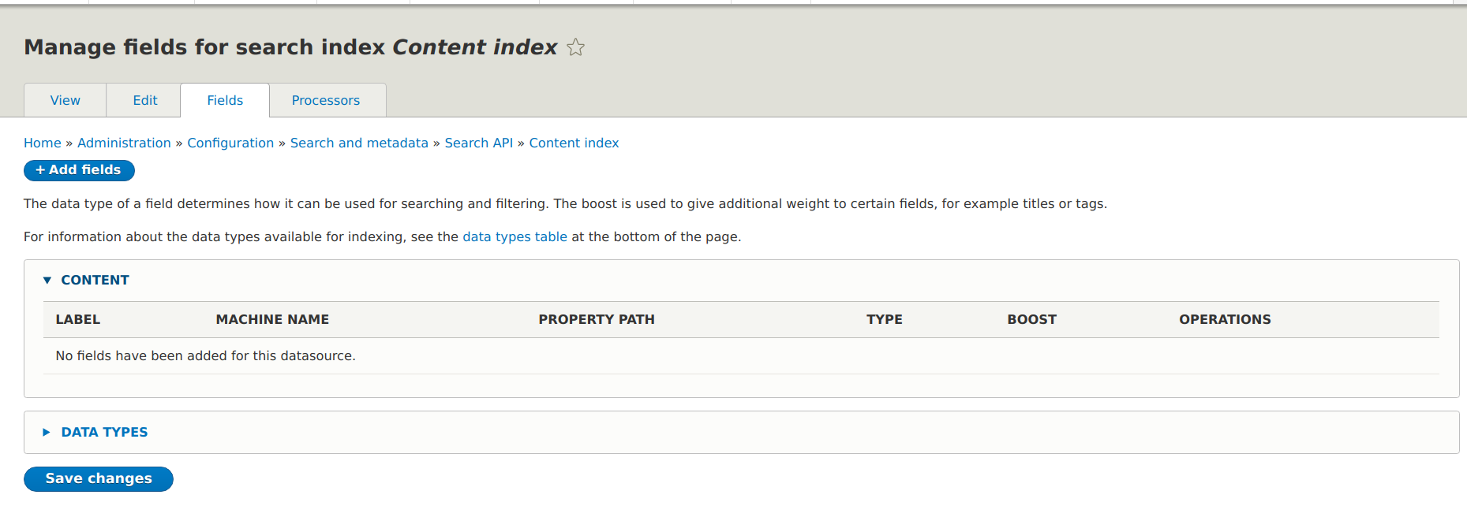Click the Home breadcrumb link
This screenshot has width=1467, height=532.
(x=43, y=143)
